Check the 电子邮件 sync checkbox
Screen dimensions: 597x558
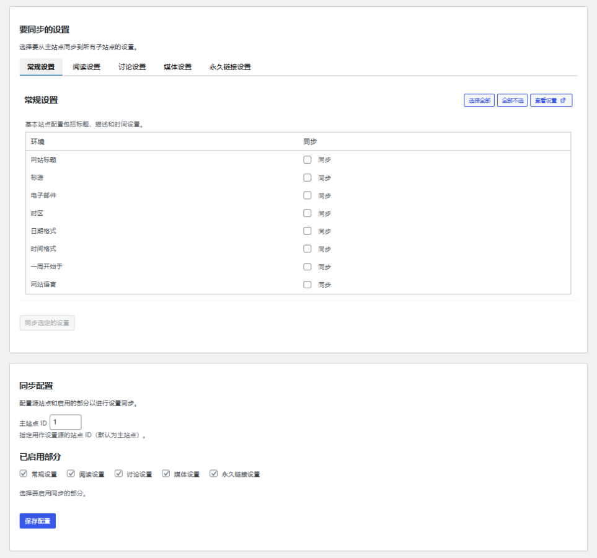click(x=307, y=195)
